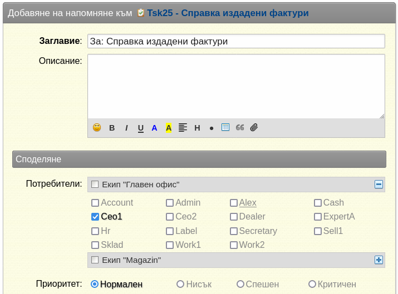Click into the Заглавие title field

pos(237,41)
